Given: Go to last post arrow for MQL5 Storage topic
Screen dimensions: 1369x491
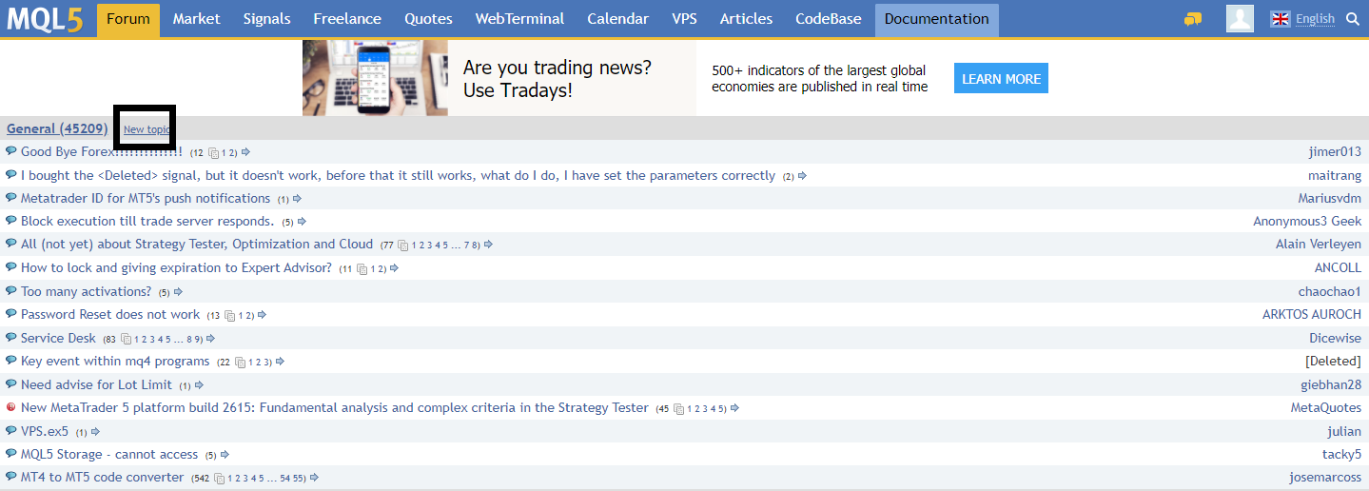Looking at the screenshot, I should point(225,455).
